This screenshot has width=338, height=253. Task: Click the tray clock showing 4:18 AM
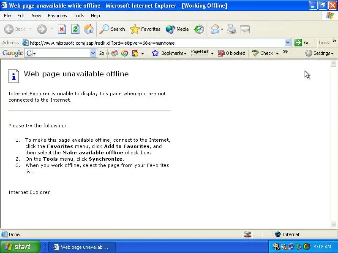tap(322, 247)
